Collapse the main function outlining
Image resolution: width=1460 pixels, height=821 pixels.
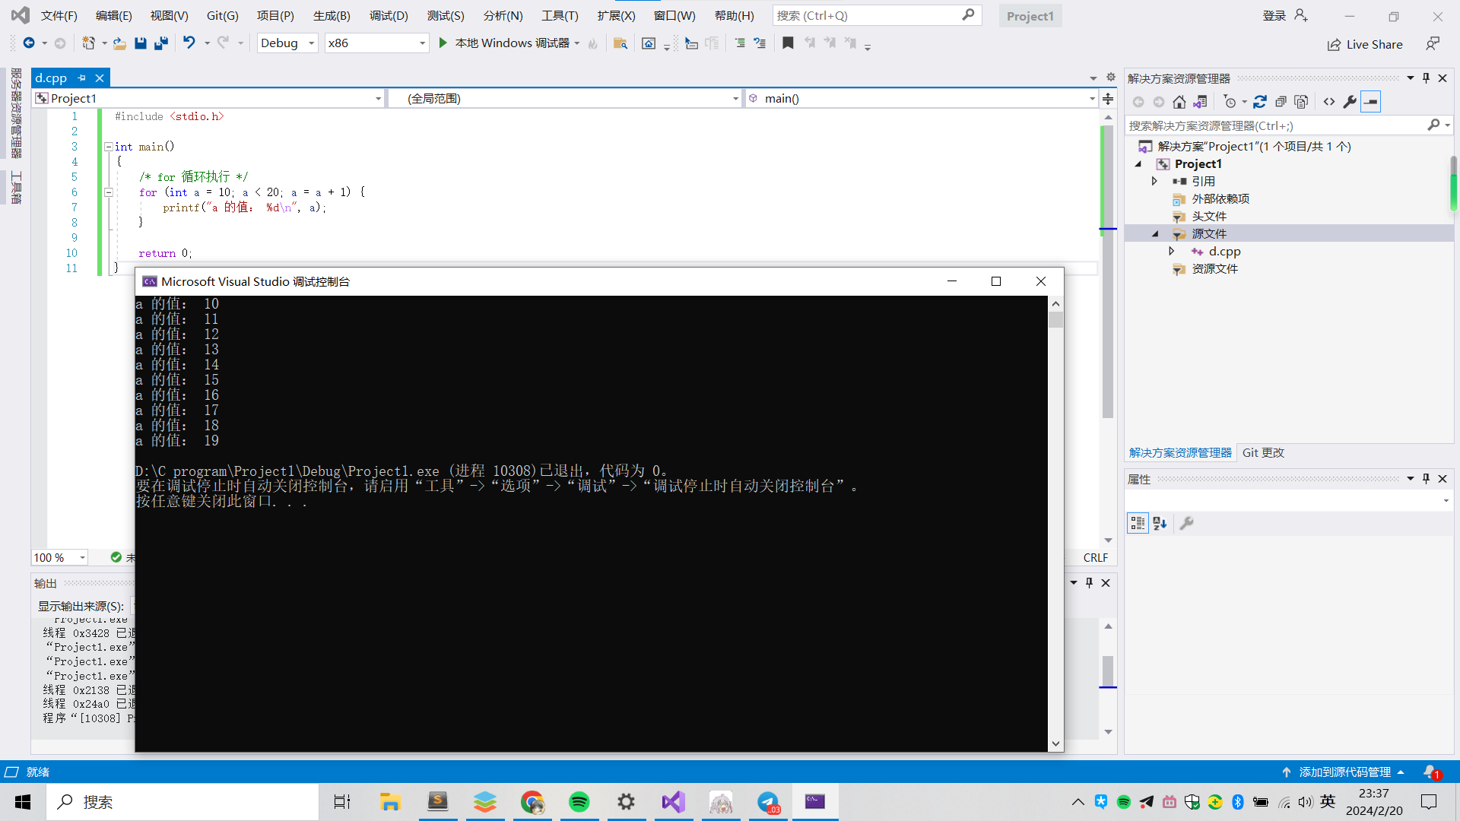pos(108,147)
